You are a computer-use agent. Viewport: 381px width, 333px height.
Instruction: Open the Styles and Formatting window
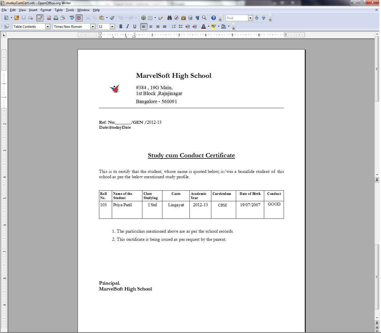6,27
